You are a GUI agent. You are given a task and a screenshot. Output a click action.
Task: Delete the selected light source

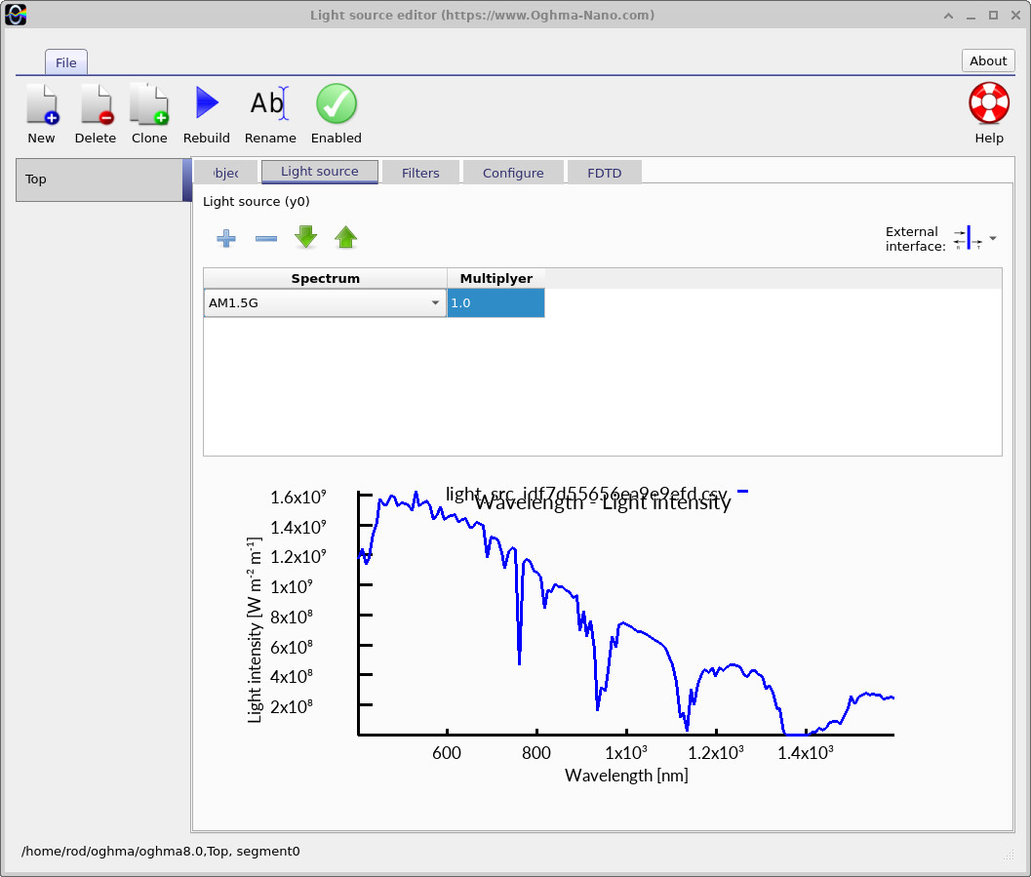point(96,104)
